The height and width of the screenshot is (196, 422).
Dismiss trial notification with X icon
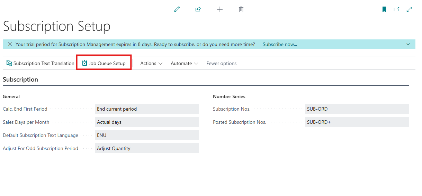(x=10, y=44)
